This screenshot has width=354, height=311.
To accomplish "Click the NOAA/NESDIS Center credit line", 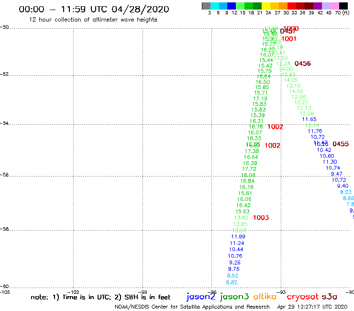I will click(x=192, y=307).
